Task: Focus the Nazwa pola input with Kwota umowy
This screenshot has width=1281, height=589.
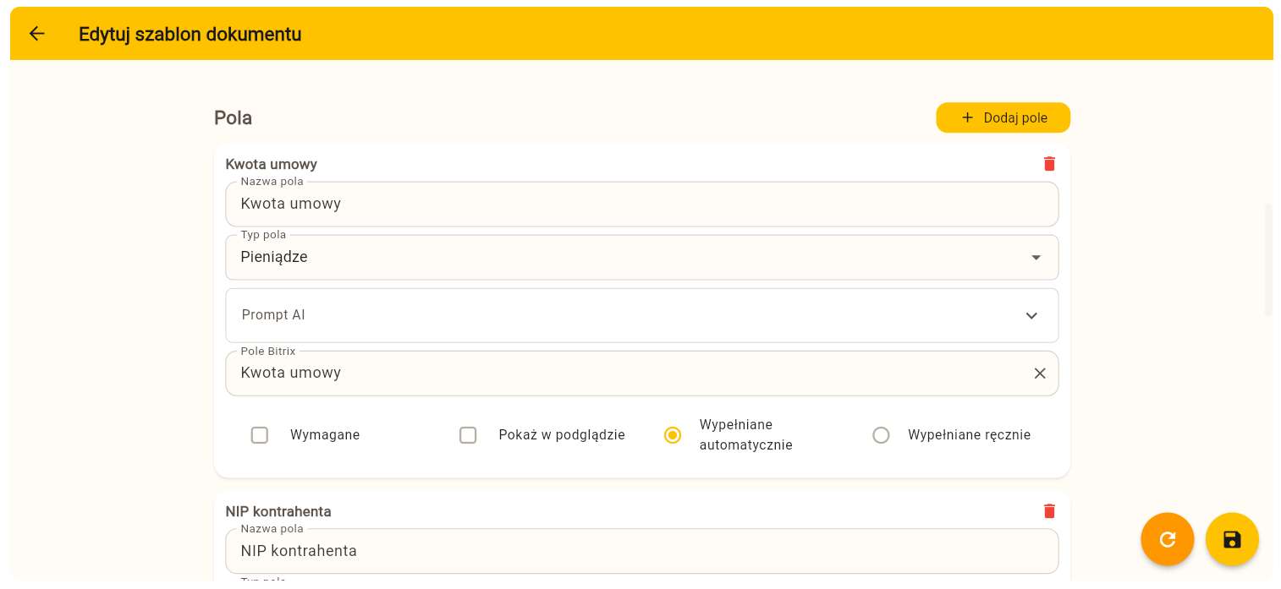Action: pyautogui.click(x=626, y=205)
